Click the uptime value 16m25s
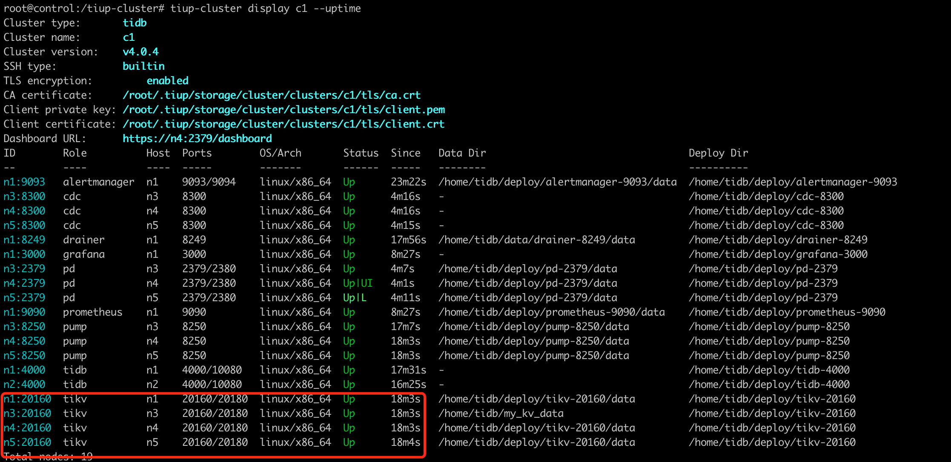Image resolution: width=951 pixels, height=462 pixels. (409, 385)
